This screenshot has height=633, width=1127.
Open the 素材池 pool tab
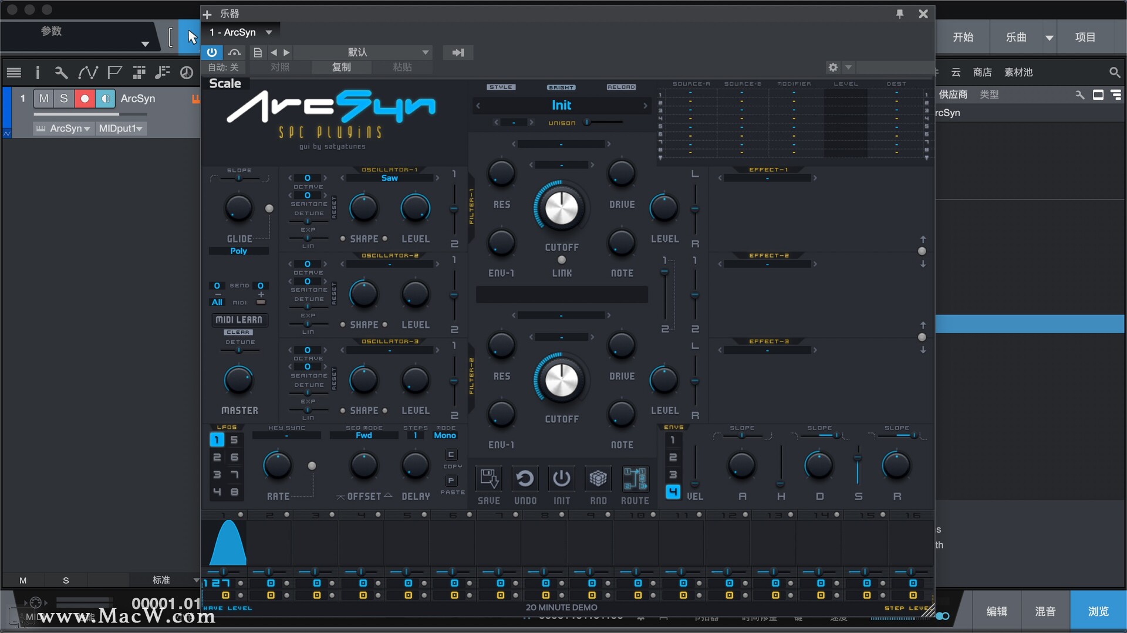1018,72
